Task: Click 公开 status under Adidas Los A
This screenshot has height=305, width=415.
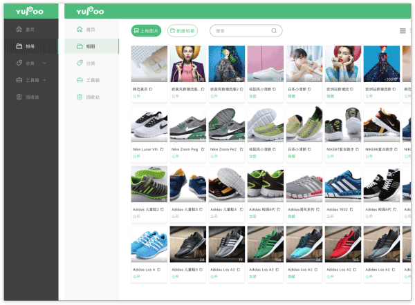Action: click(136, 277)
